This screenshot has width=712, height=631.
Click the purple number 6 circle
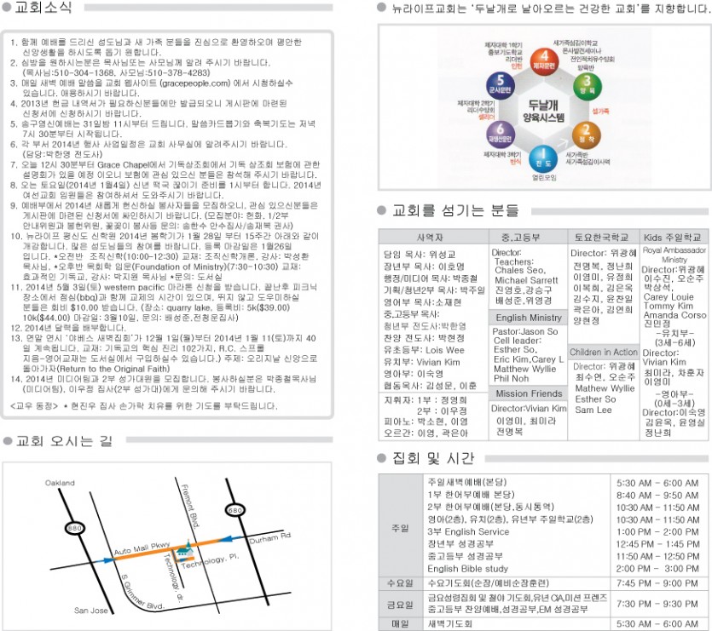coord(500,134)
